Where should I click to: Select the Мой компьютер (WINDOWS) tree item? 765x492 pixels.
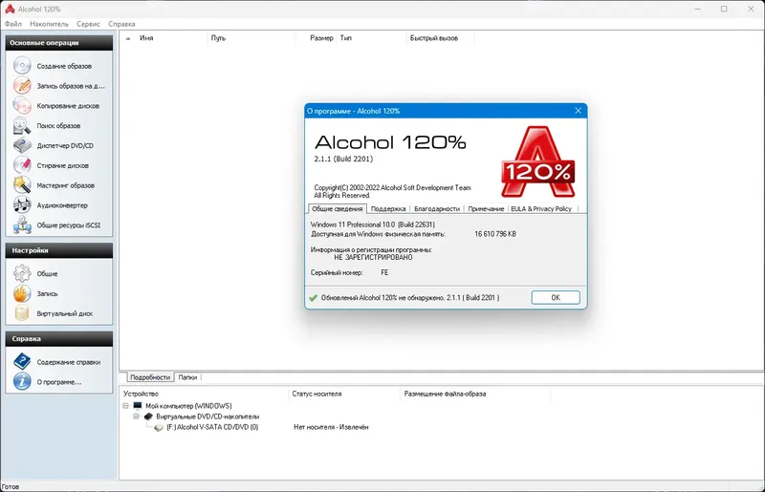[188, 406]
